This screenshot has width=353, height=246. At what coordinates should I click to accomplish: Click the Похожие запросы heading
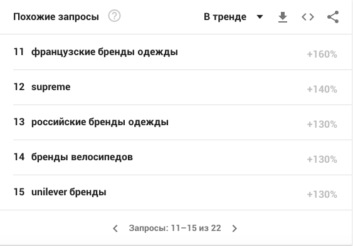pos(56,17)
